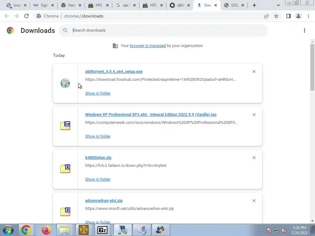
Task: Open qbittorrent_4.5.4_x64_setup.exe link
Action: [114, 72]
